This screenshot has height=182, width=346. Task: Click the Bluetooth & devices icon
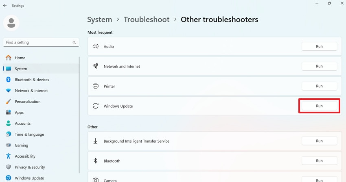9,80
